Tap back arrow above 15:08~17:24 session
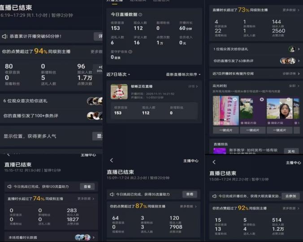Screen dimensions: 303x242 tap(214, 162)
